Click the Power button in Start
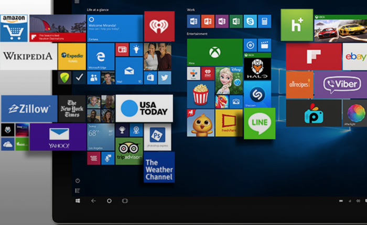Viewport: 367px width, 225px height. (x=78, y=181)
